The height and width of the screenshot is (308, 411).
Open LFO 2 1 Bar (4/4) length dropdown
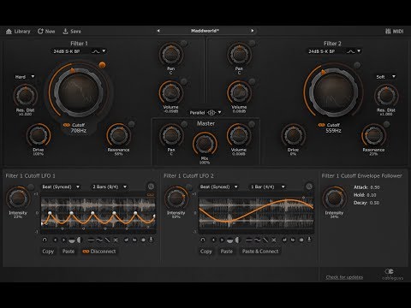click(268, 187)
